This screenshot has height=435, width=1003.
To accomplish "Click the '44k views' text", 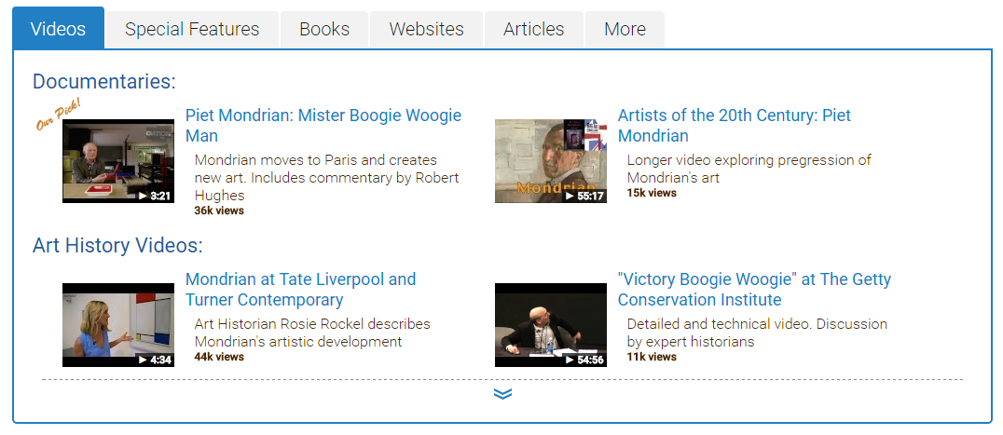I will click(219, 357).
